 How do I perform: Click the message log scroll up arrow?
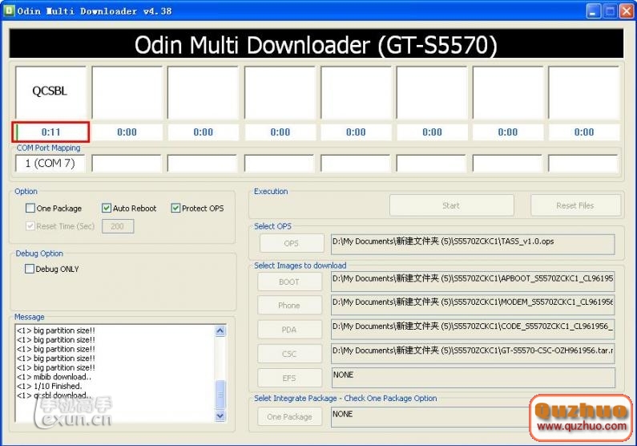[220, 331]
